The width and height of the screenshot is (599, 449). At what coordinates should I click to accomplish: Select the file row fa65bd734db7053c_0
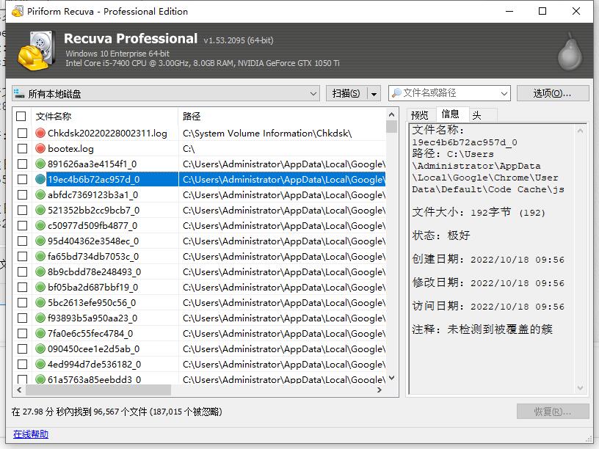[x=200, y=256]
